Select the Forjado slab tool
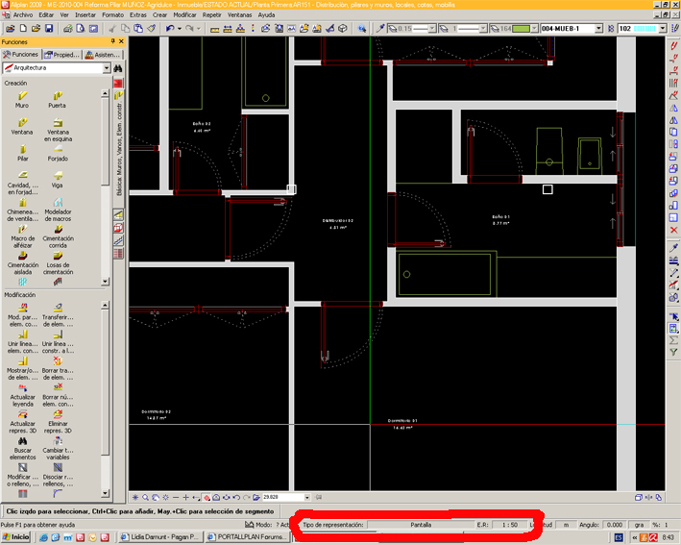This screenshot has height=545, width=681. pos(58,153)
